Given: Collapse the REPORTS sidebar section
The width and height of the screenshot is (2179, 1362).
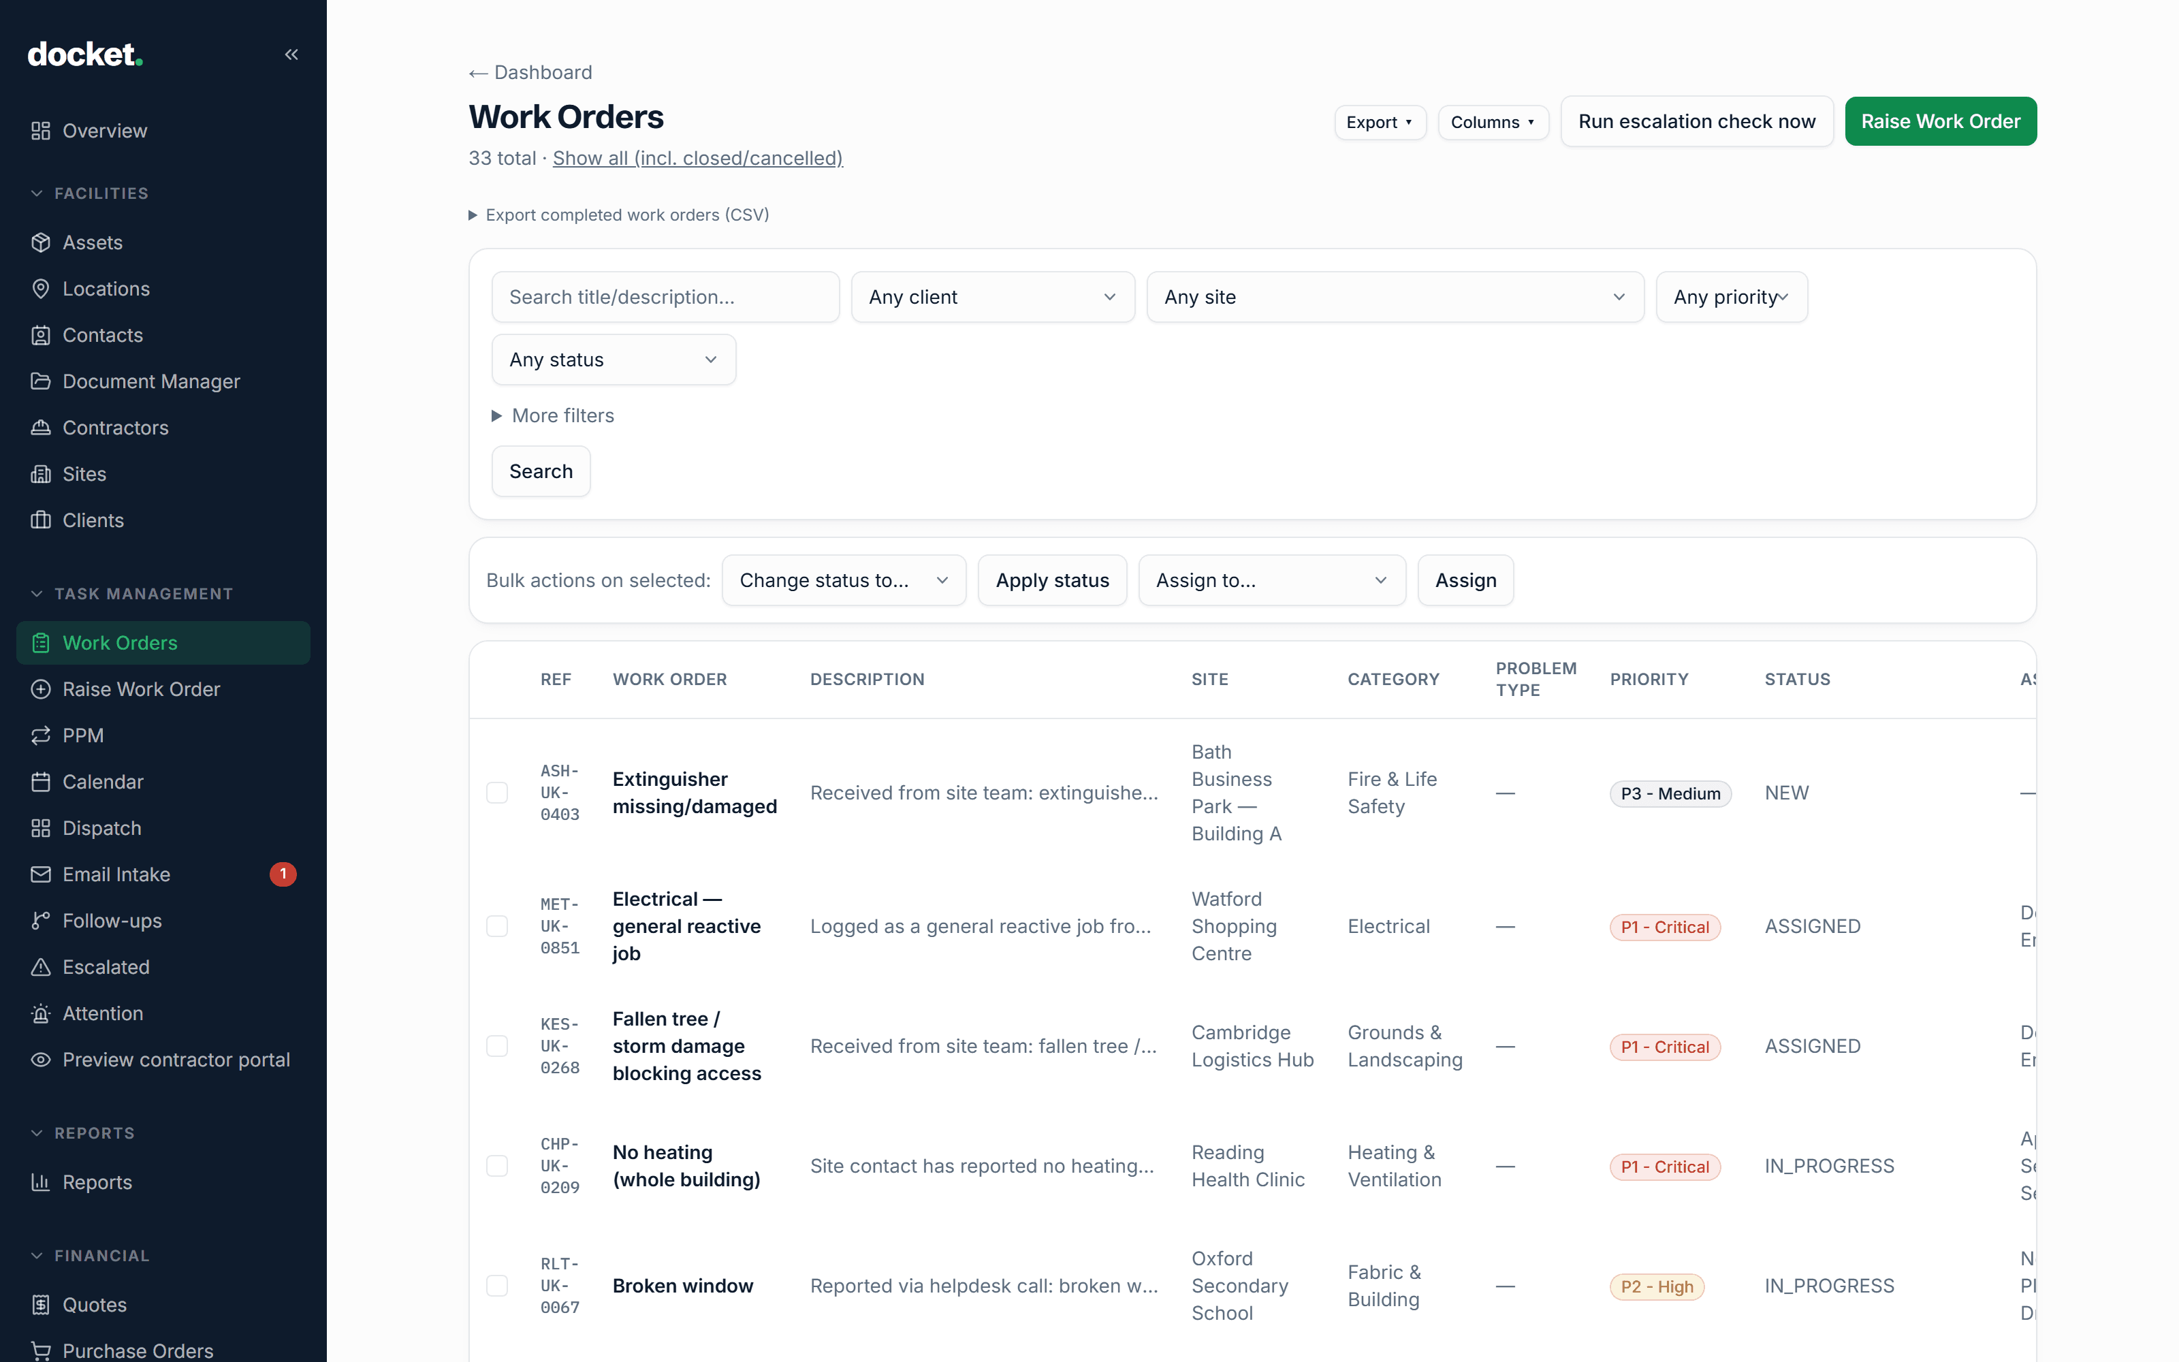Looking at the screenshot, I should click(x=83, y=1133).
